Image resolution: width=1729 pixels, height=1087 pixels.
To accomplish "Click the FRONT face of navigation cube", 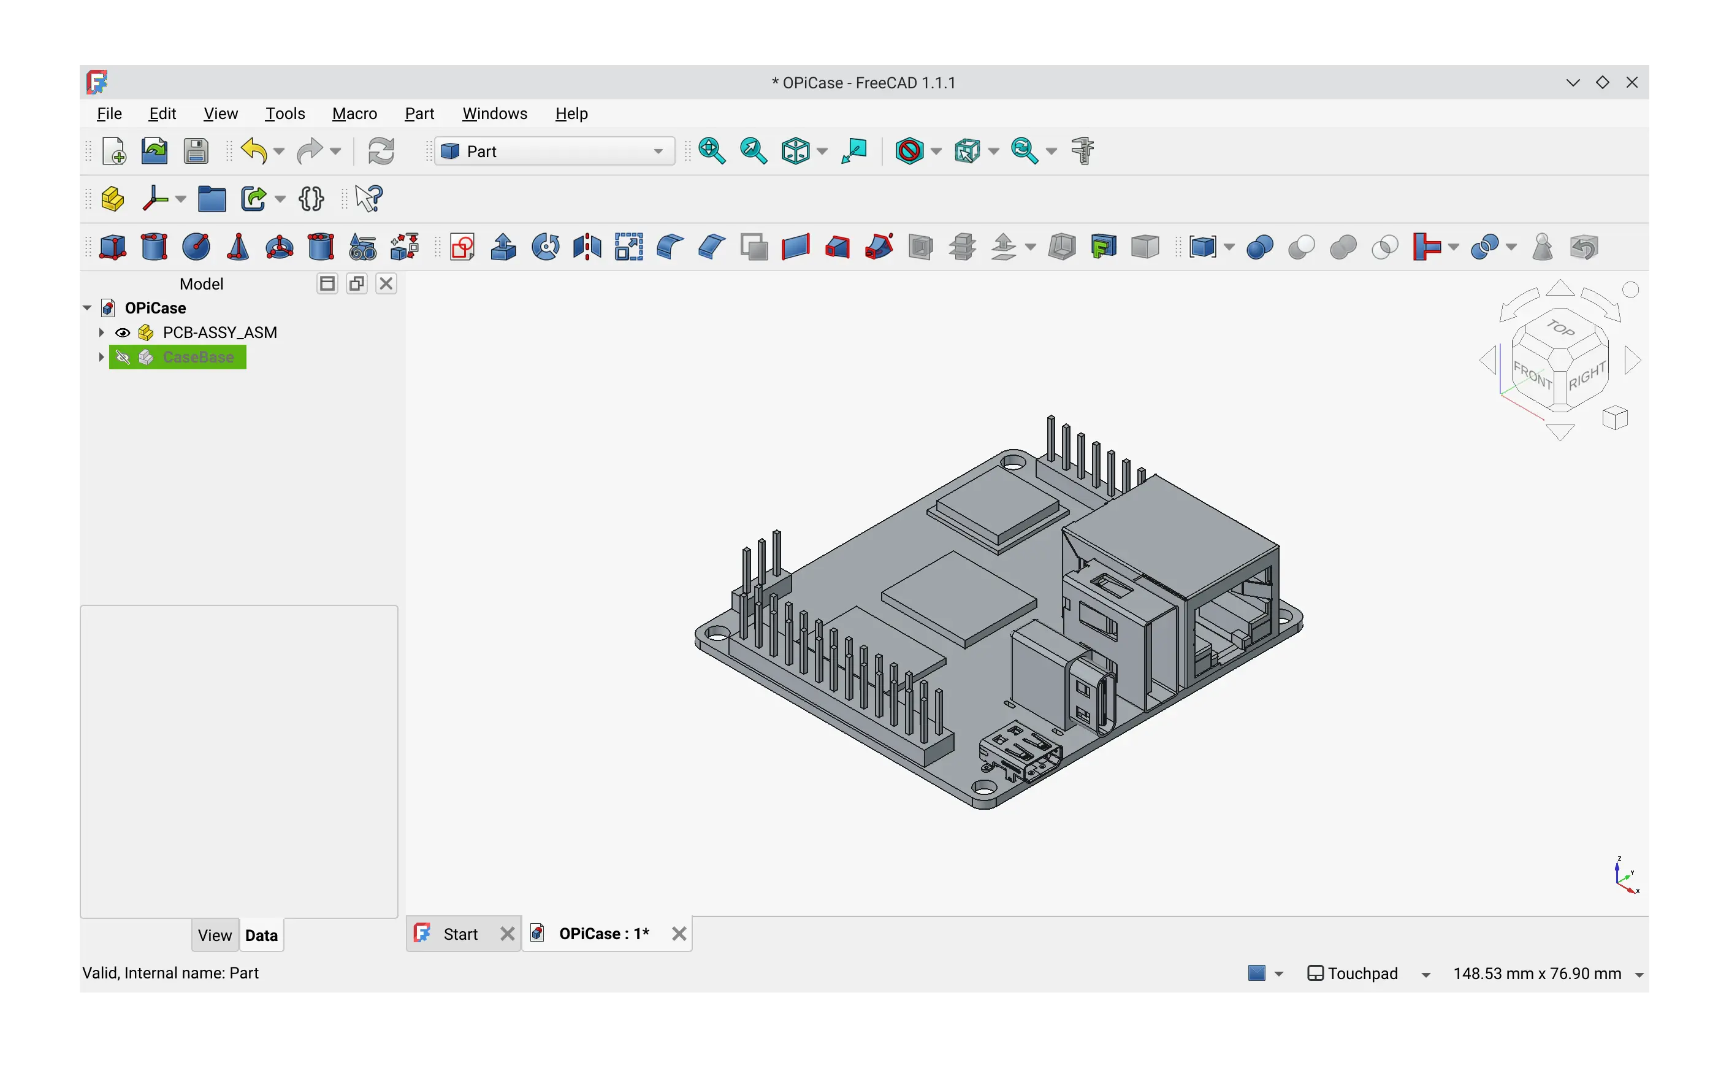I will (x=1532, y=374).
